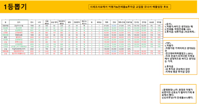Click the 전체 세대수 cell '2,462'

pyautogui.click(x=47, y=51)
